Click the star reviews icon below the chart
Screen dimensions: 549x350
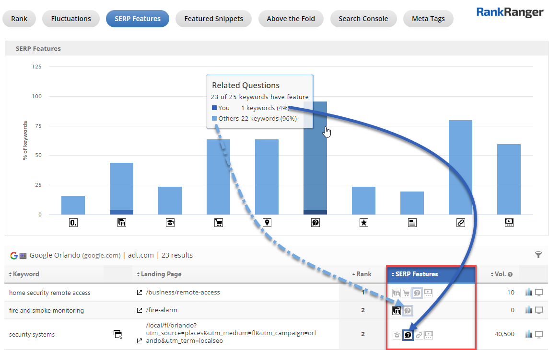363,223
